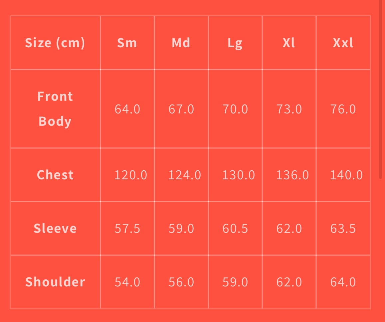The height and width of the screenshot is (322, 385).
Task: Click Chest value 130.0 for Lg
Action: (x=239, y=175)
